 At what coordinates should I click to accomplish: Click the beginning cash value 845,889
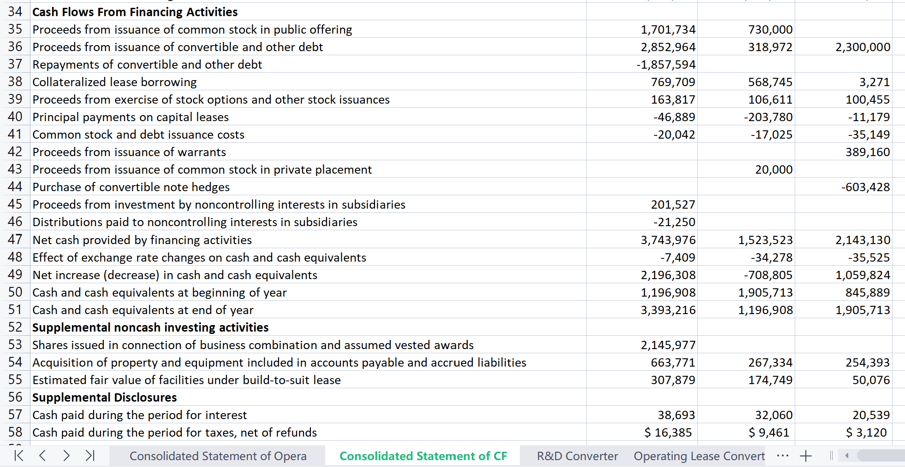coord(868,292)
